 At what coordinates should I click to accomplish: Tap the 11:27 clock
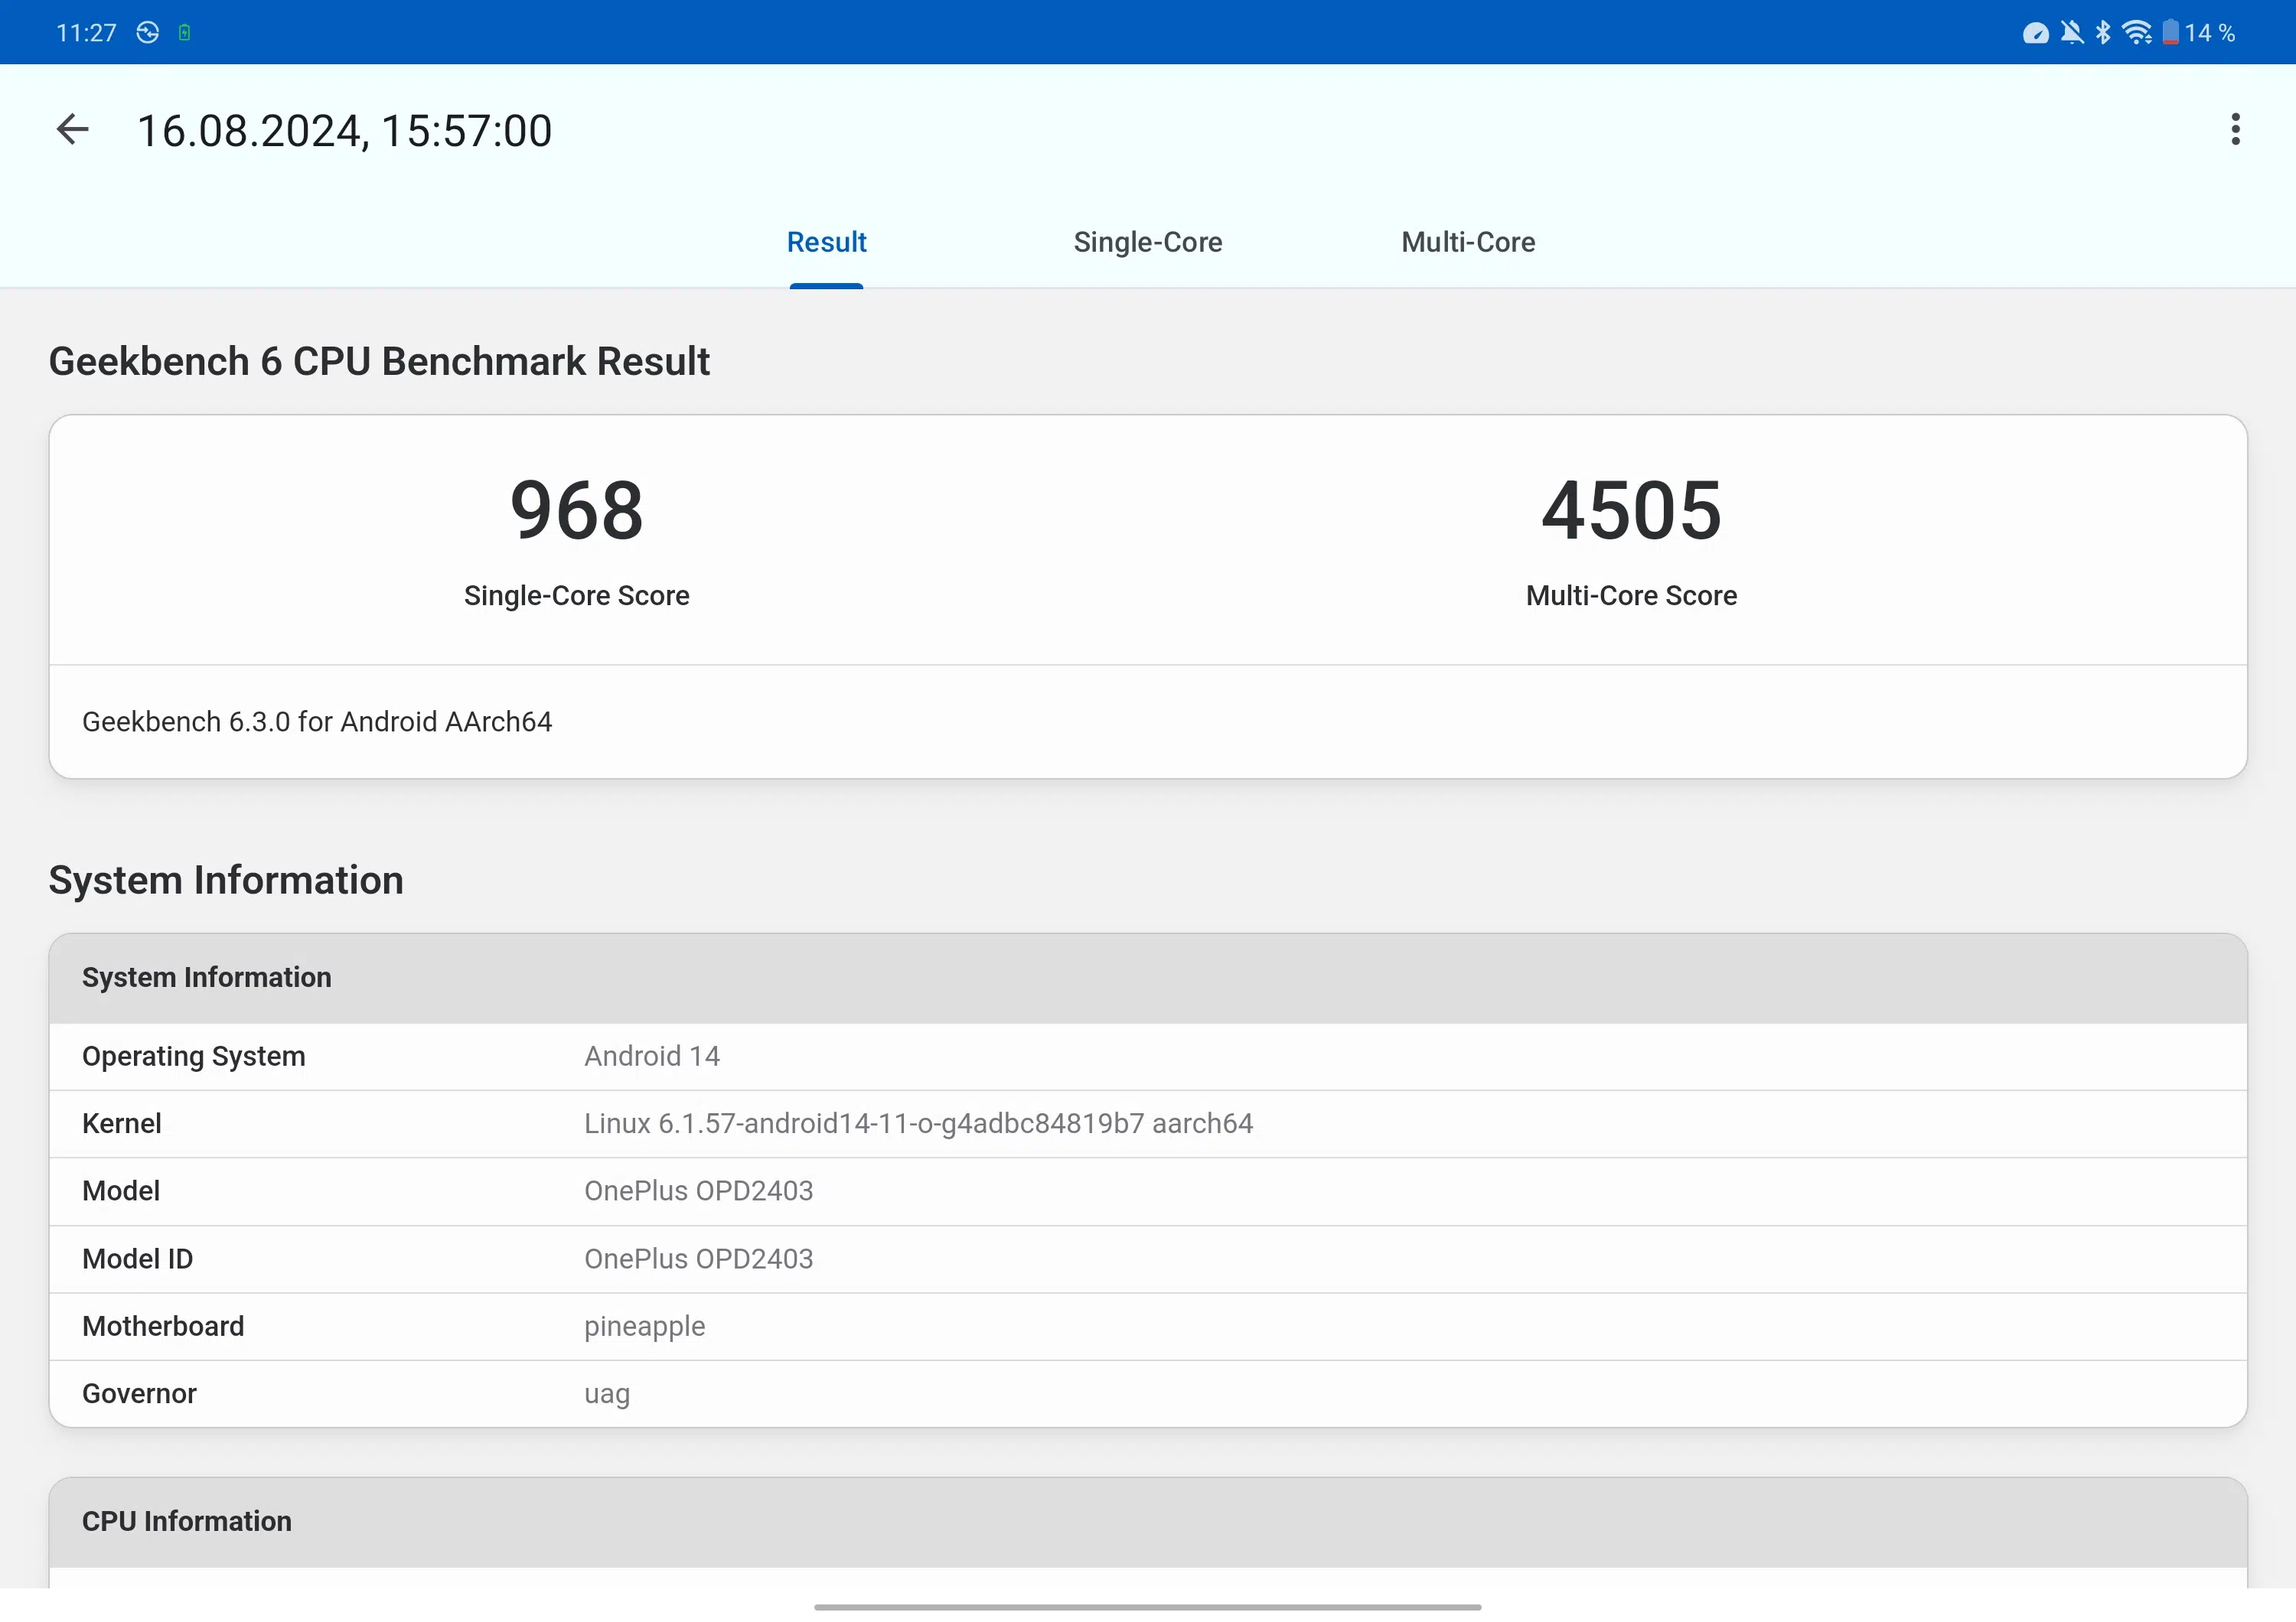click(86, 33)
